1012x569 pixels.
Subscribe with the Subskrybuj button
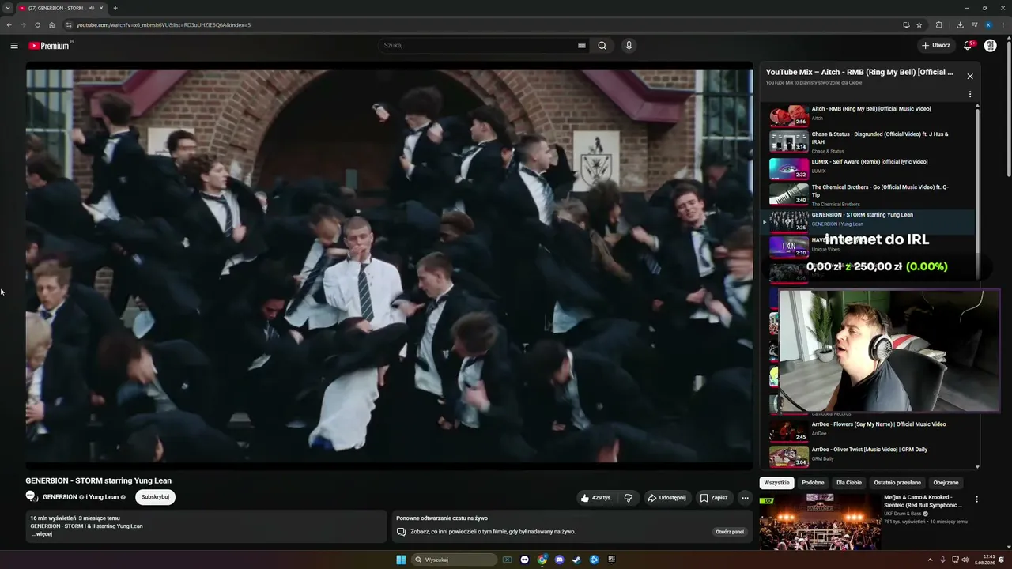pyautogui.click(x=155, y=497)
